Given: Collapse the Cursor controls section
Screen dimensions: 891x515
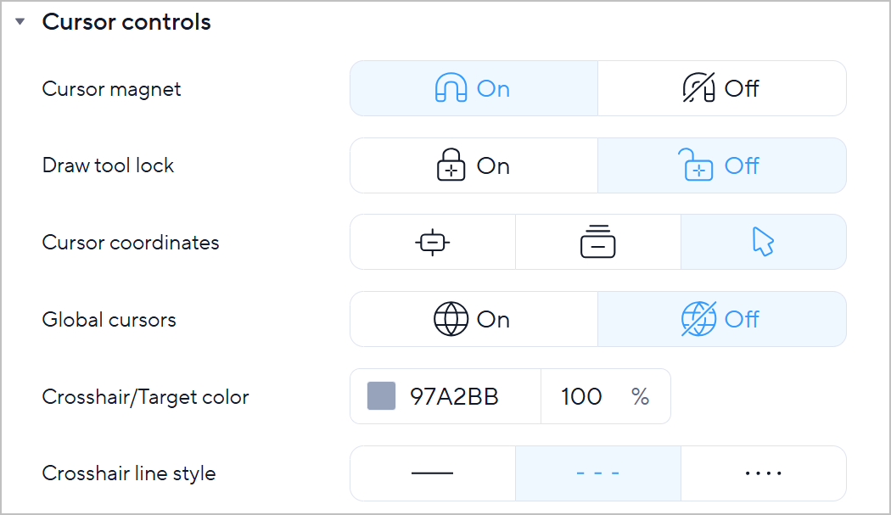Looking at the screenshot, I should pos(20,22).
